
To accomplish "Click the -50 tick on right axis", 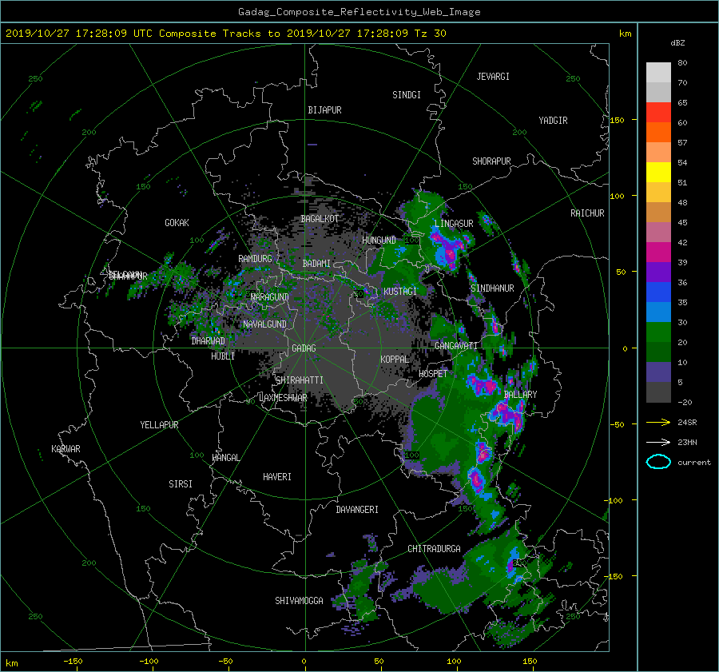I will (x=616, y=424).
